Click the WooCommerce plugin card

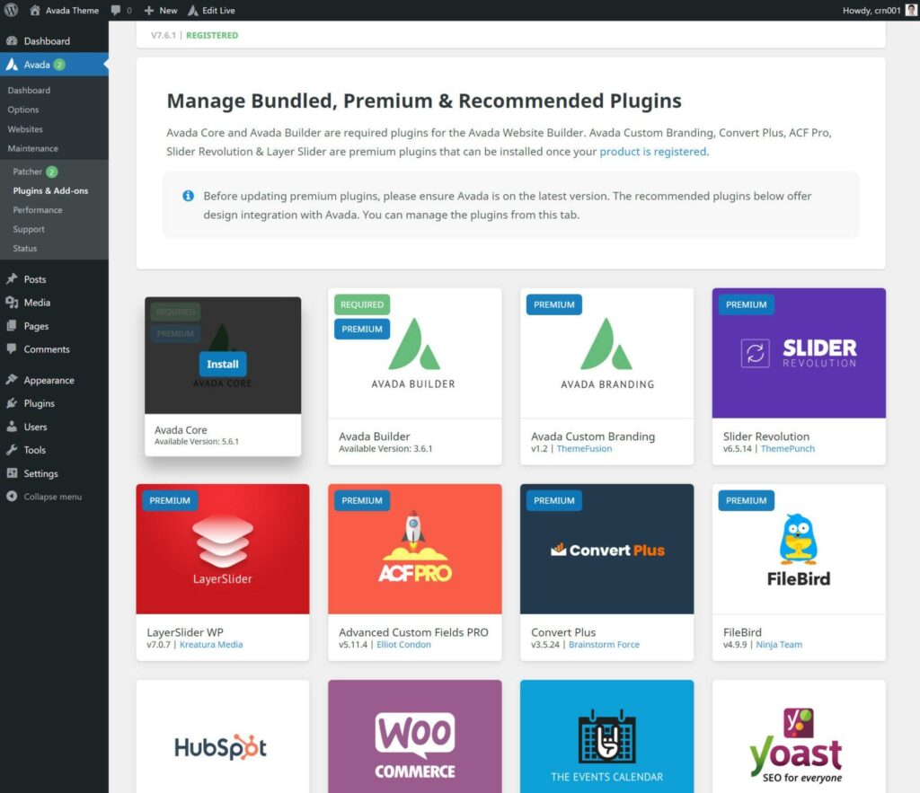tap(415, 736)
